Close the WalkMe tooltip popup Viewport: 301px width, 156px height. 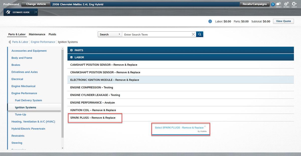click(205, 126)
